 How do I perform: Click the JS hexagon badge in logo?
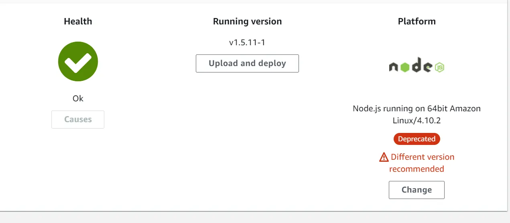pos(440,67)
